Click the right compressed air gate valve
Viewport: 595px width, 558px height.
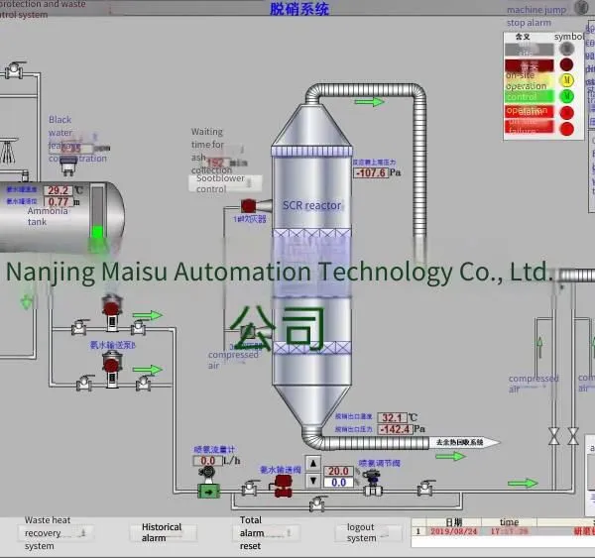(x=572, y=436)
